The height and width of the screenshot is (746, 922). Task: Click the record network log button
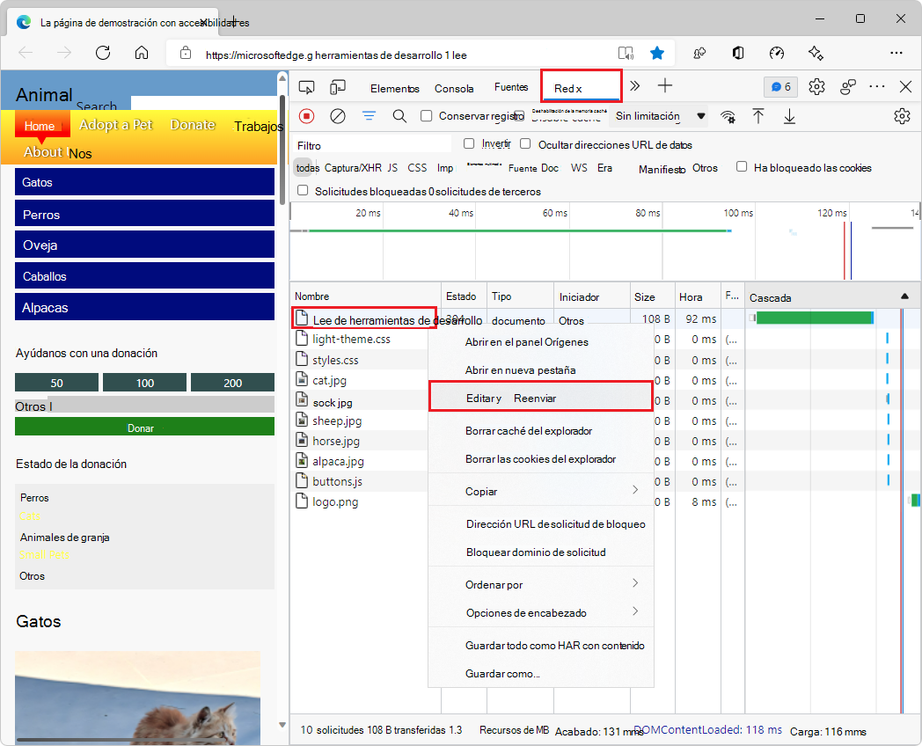click(306, 116)
